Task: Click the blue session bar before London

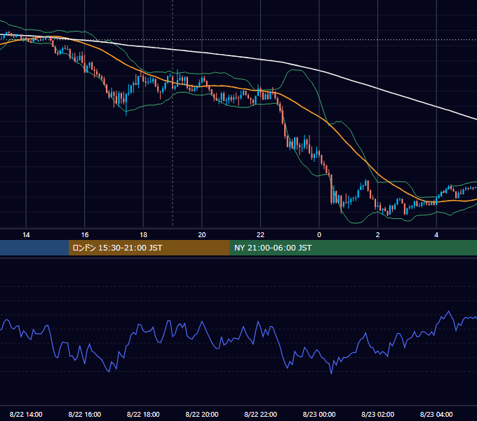Action: click(x=34, y=248)
